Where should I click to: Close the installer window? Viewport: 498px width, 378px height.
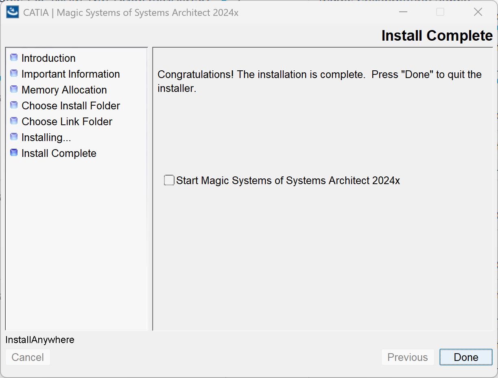(478, 12)
